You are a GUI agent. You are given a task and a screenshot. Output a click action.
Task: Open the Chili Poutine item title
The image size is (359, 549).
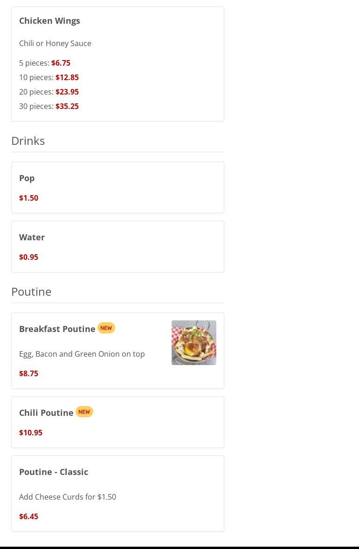[46, 413]
